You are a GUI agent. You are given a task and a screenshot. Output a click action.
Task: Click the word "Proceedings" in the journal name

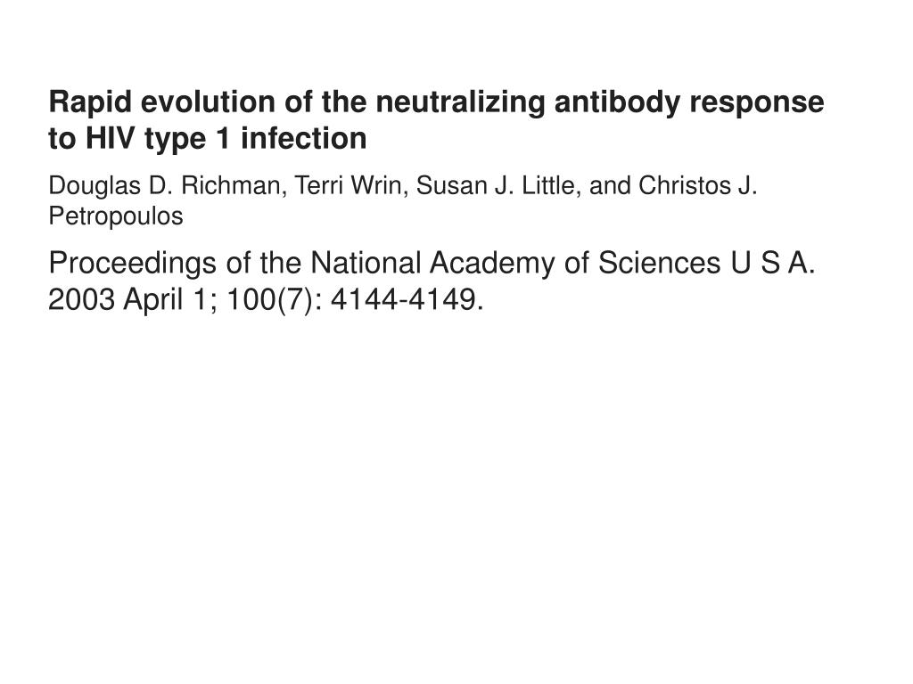pos(133,264)
